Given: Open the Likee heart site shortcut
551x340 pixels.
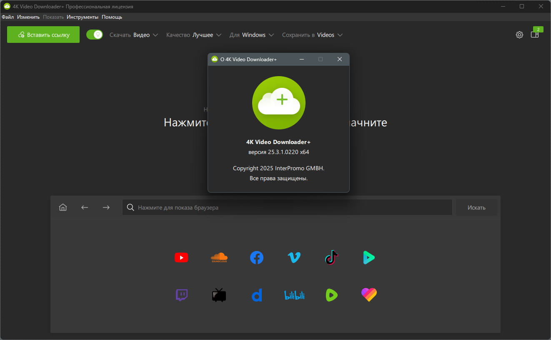Looking at the screenshot, I should (369, 295).
